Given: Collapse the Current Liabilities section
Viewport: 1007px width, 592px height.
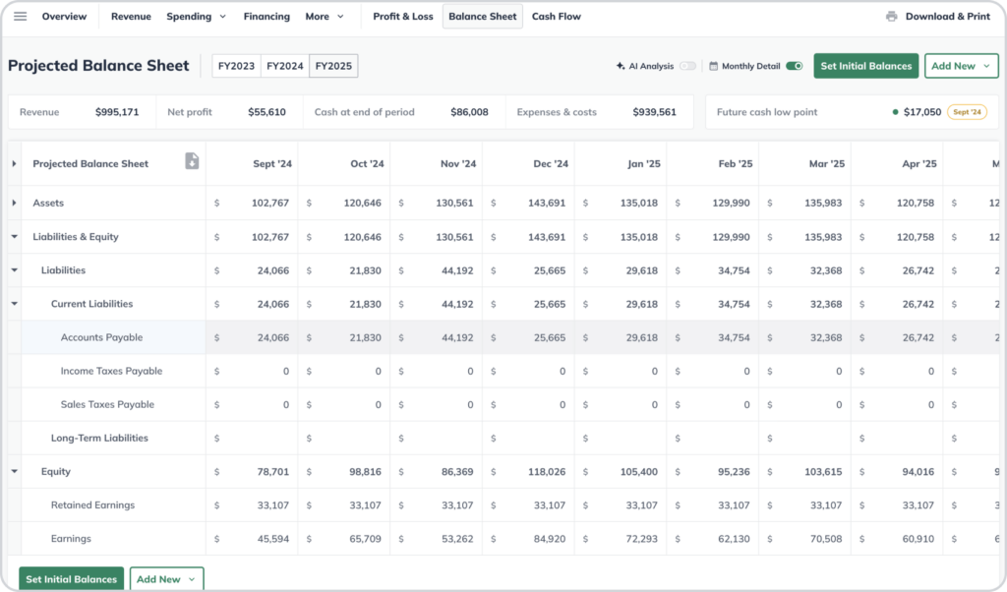Looking at the screenshot, I should pos(14,303).
